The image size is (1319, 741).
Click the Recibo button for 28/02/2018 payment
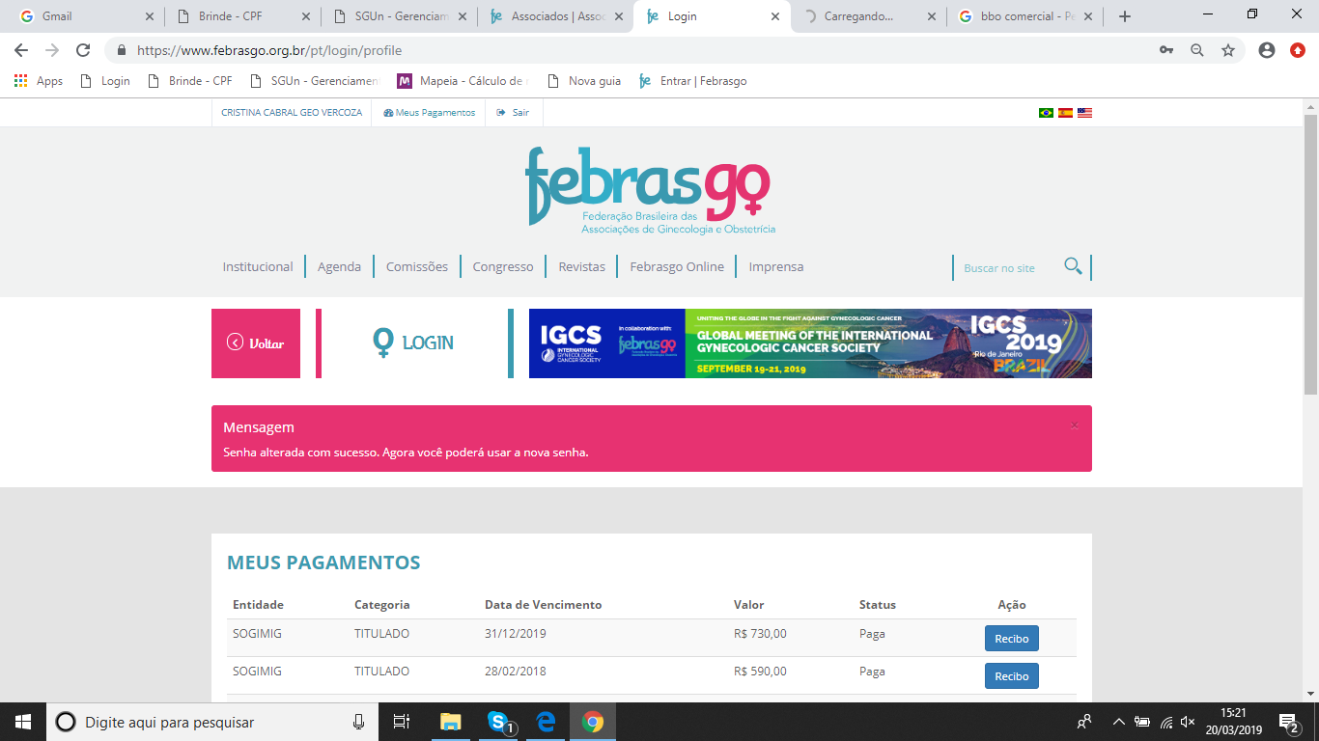[x=1011, y=676]
